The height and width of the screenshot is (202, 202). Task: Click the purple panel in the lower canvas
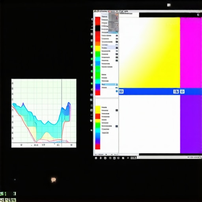191,124
